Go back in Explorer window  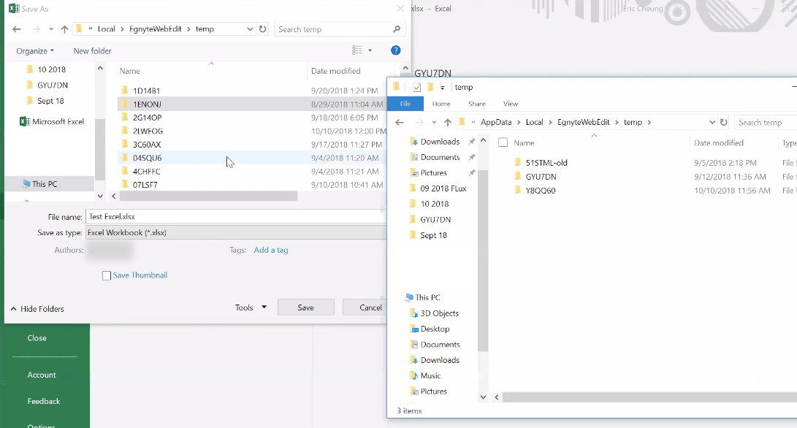click(x=400, y=122)
